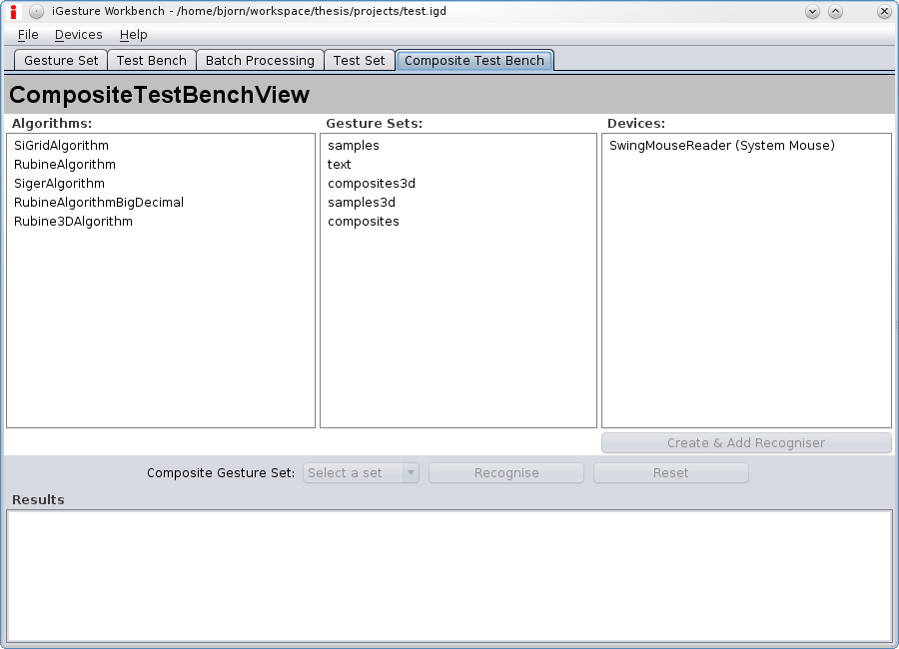
Task: Choose RubineAlgorithm from the Algorithms list
Action: [65, 165]
